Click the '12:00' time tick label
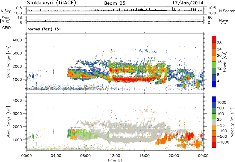235x162 pixels. point(115,156)
